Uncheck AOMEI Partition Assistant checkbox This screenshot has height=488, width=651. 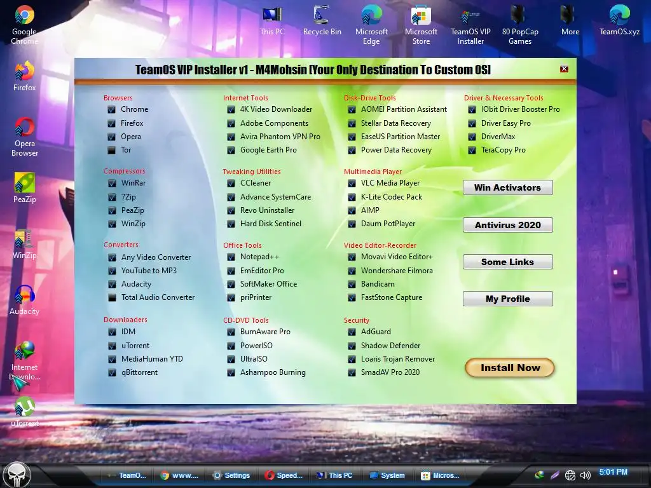[x=352, y=109]
